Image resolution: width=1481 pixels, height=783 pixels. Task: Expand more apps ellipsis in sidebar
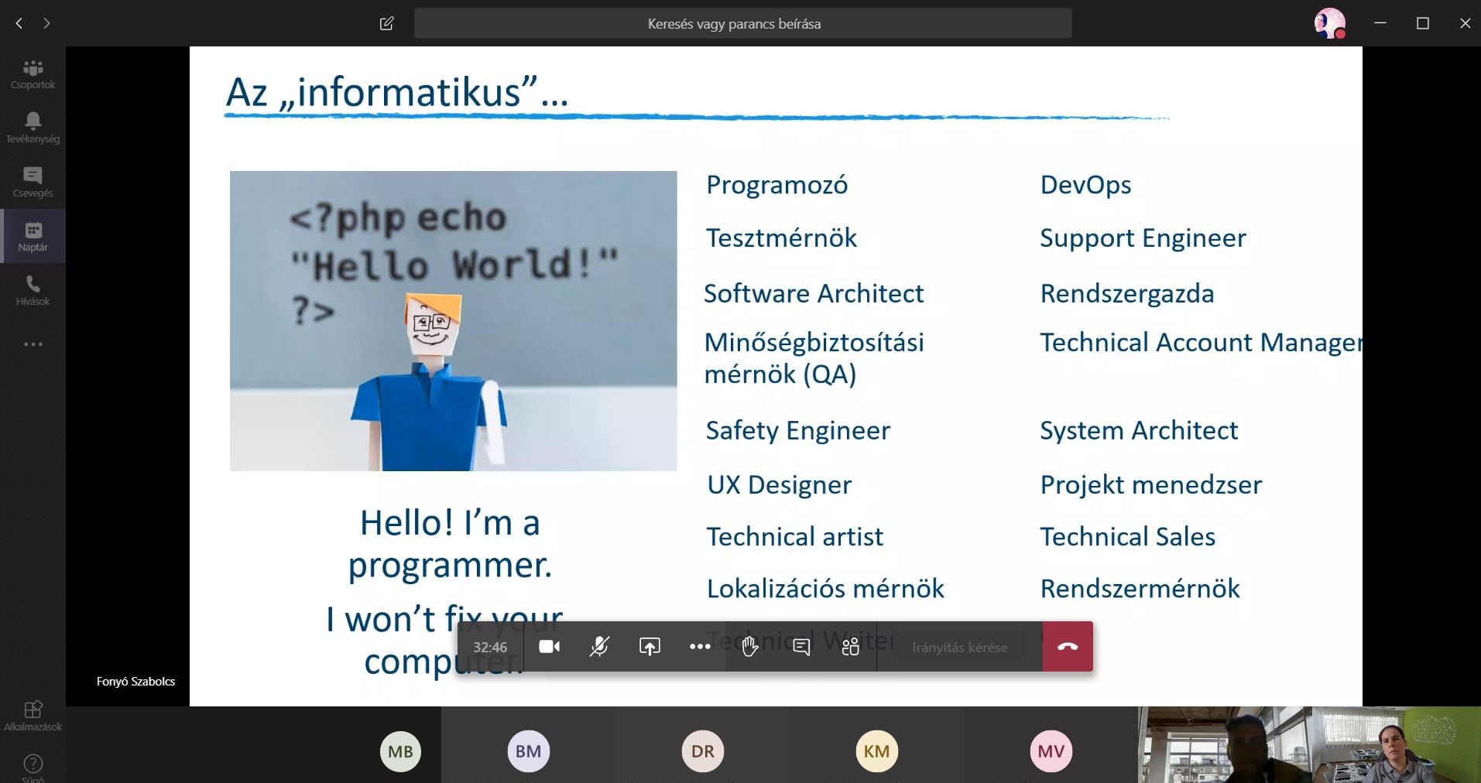[33, 344]
